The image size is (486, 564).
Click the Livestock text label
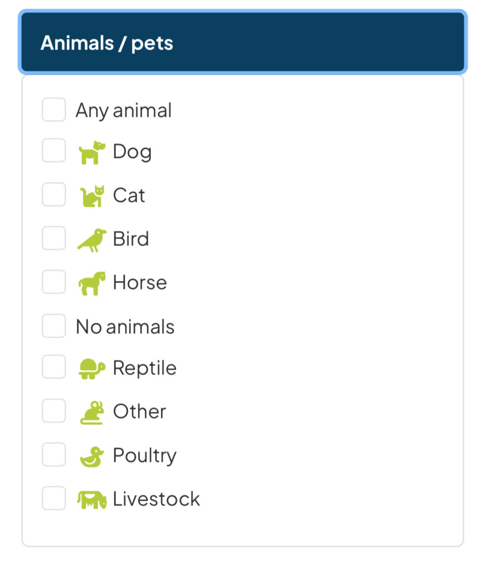(x=156, y=499)
